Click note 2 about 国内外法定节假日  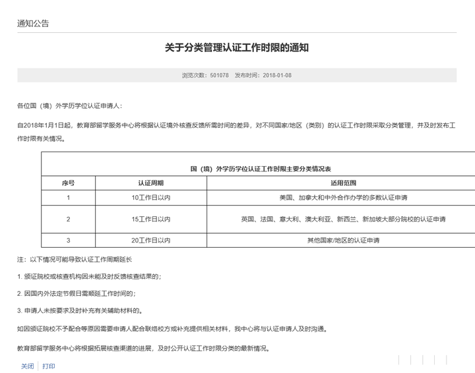(x=77, y=293)
